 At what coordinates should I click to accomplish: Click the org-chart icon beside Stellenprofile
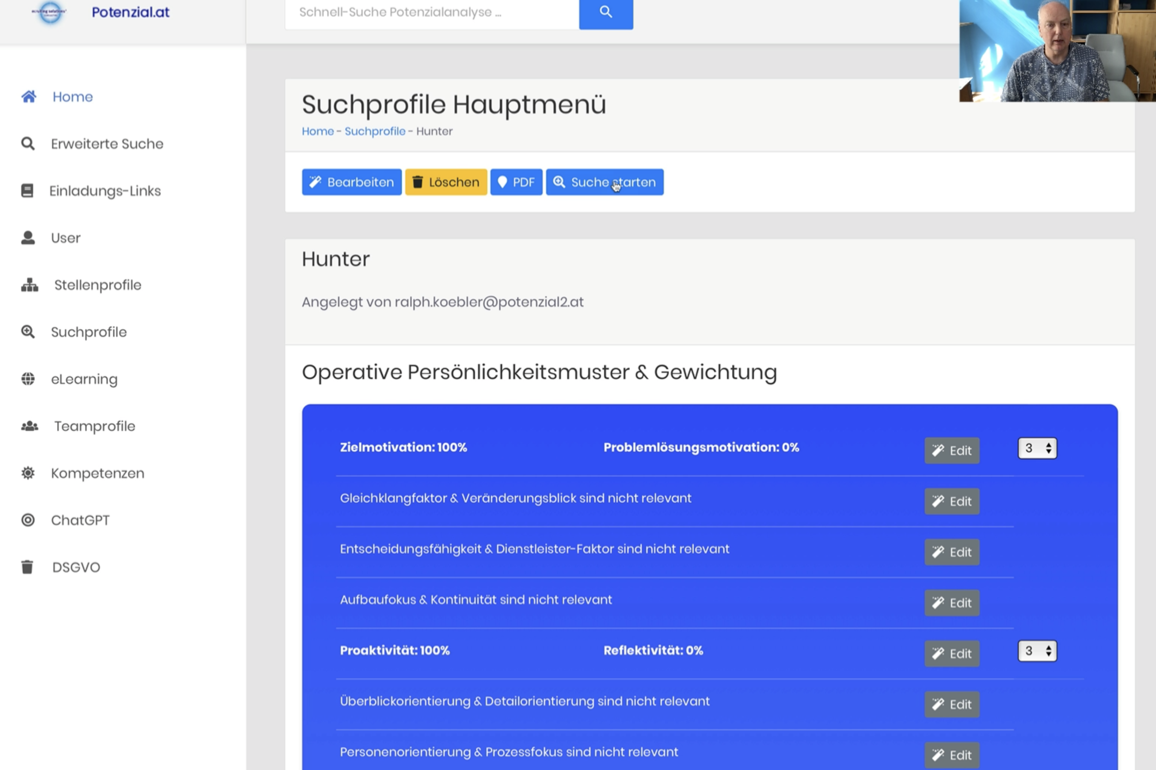(29, 285)
